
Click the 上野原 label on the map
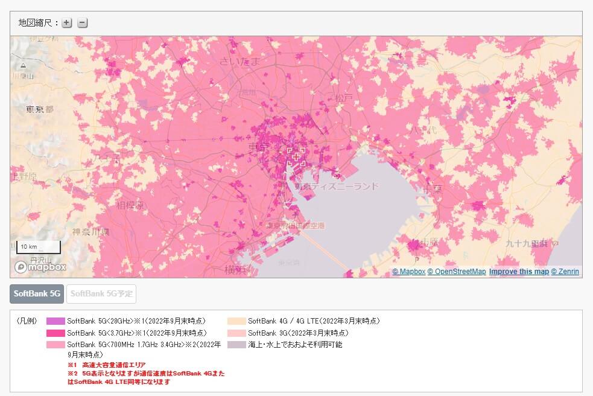(24, 176)
